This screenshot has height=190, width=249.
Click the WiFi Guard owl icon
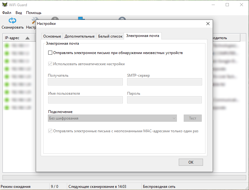tap(5, 5)
